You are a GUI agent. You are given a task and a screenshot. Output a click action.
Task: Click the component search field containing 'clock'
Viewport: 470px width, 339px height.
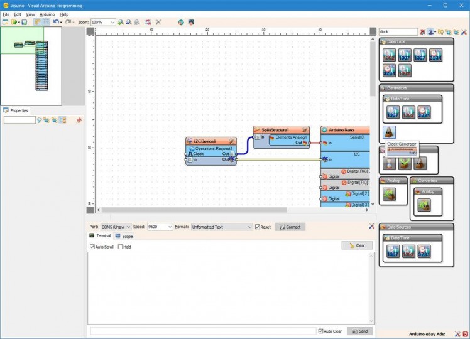pyautogui.click(x=398, y=31)
